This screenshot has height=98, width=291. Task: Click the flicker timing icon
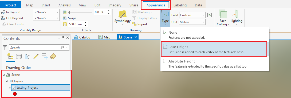[65, 24]
